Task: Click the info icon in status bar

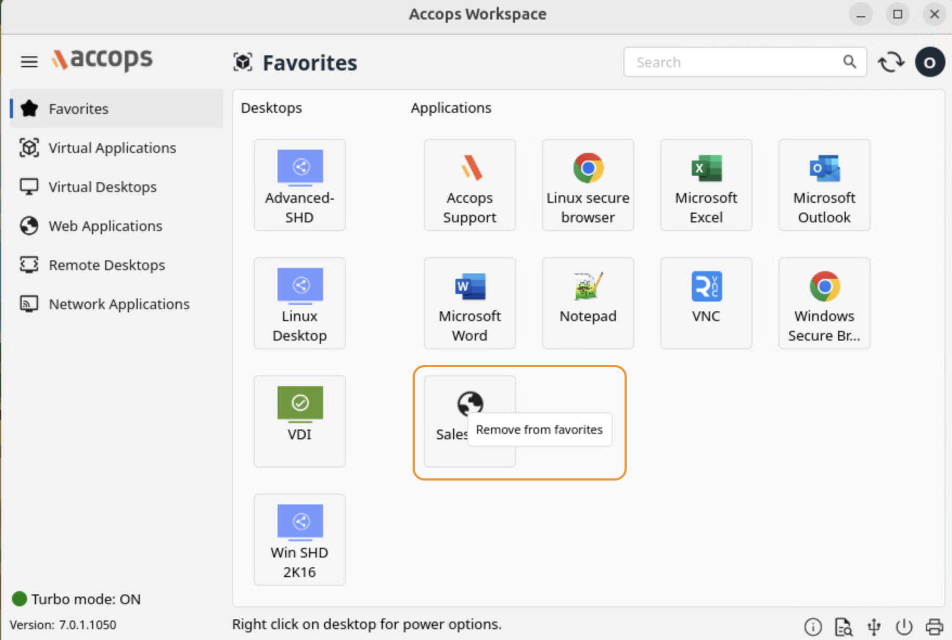Action: click(x=813, y=626)
